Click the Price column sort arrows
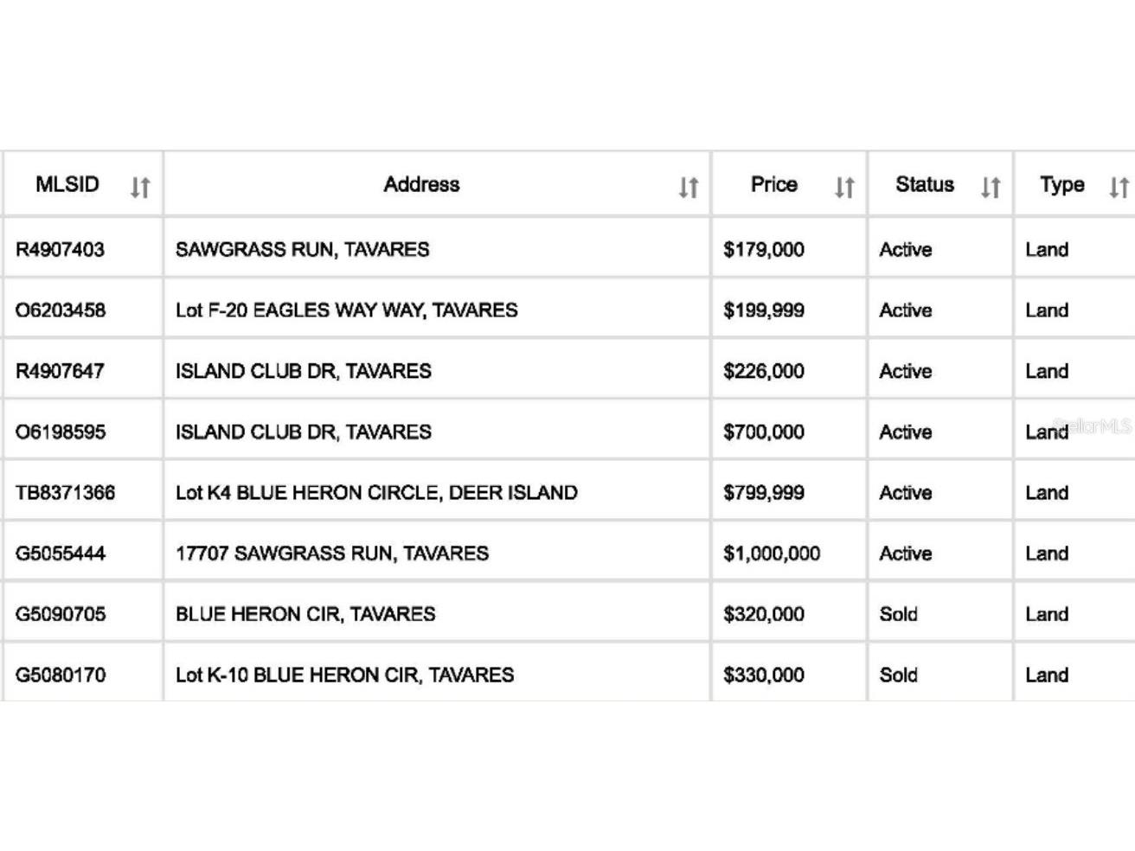Image resolution: width=1135 pixels, height=851 pixels. pyautogui.click(x=844, y=187)
